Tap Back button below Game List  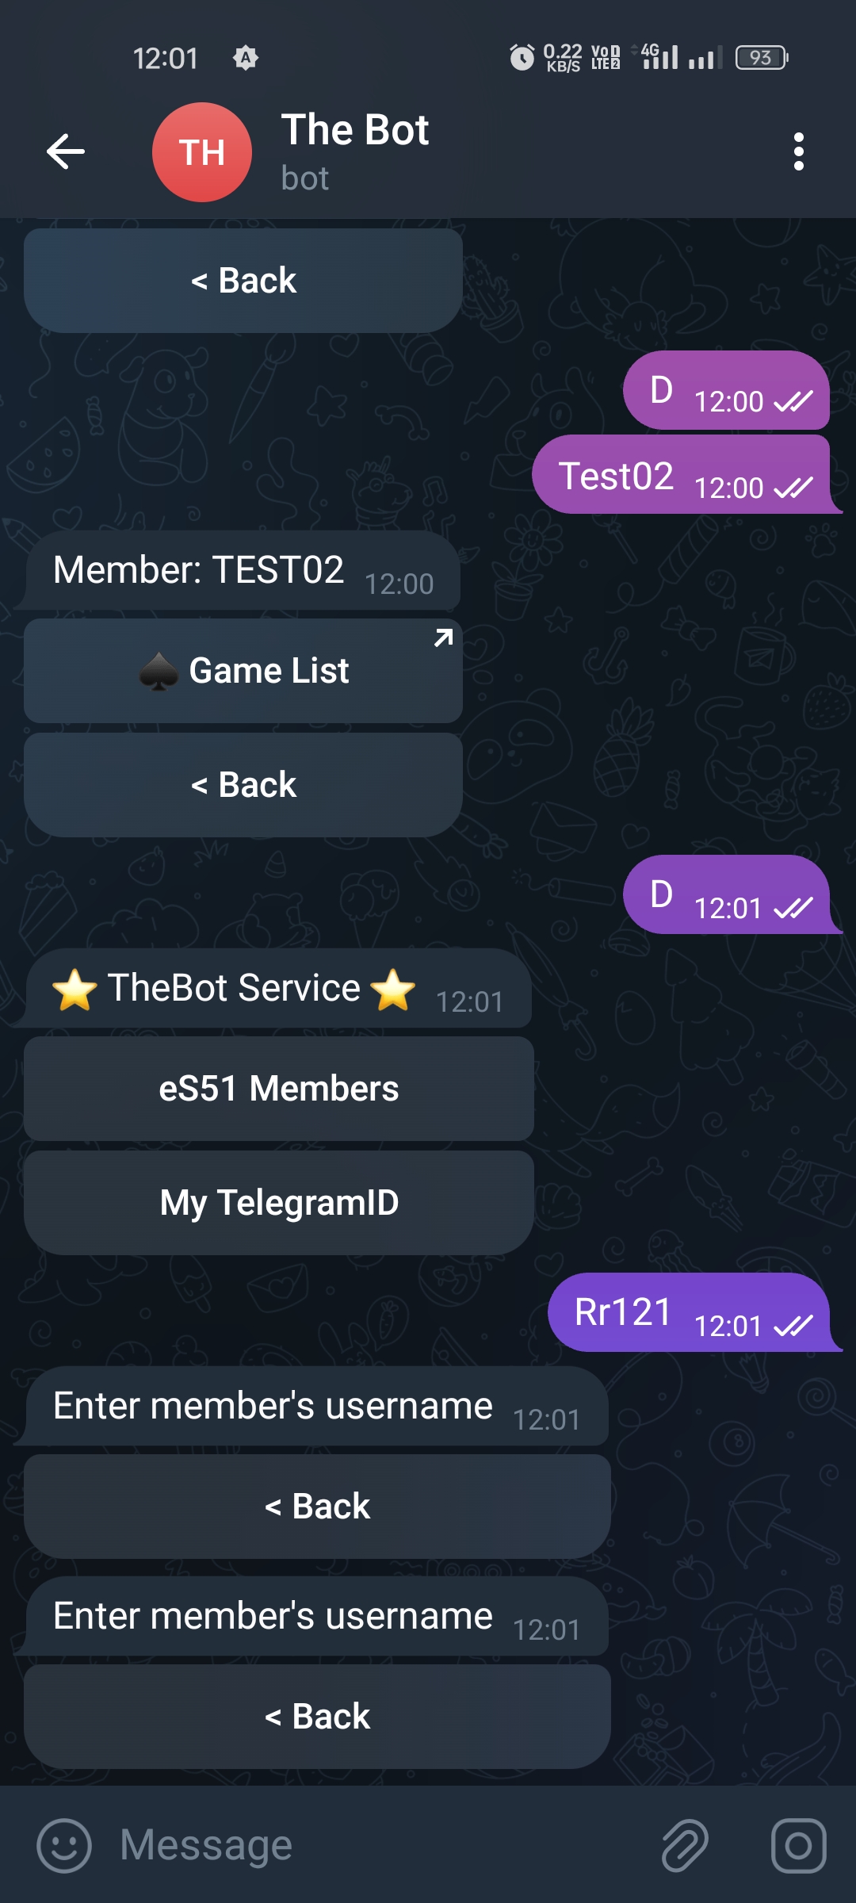pyautogui.click(x=243, y=785)
